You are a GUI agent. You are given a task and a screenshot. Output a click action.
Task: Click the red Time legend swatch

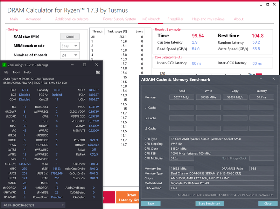(x=259, y=74)
